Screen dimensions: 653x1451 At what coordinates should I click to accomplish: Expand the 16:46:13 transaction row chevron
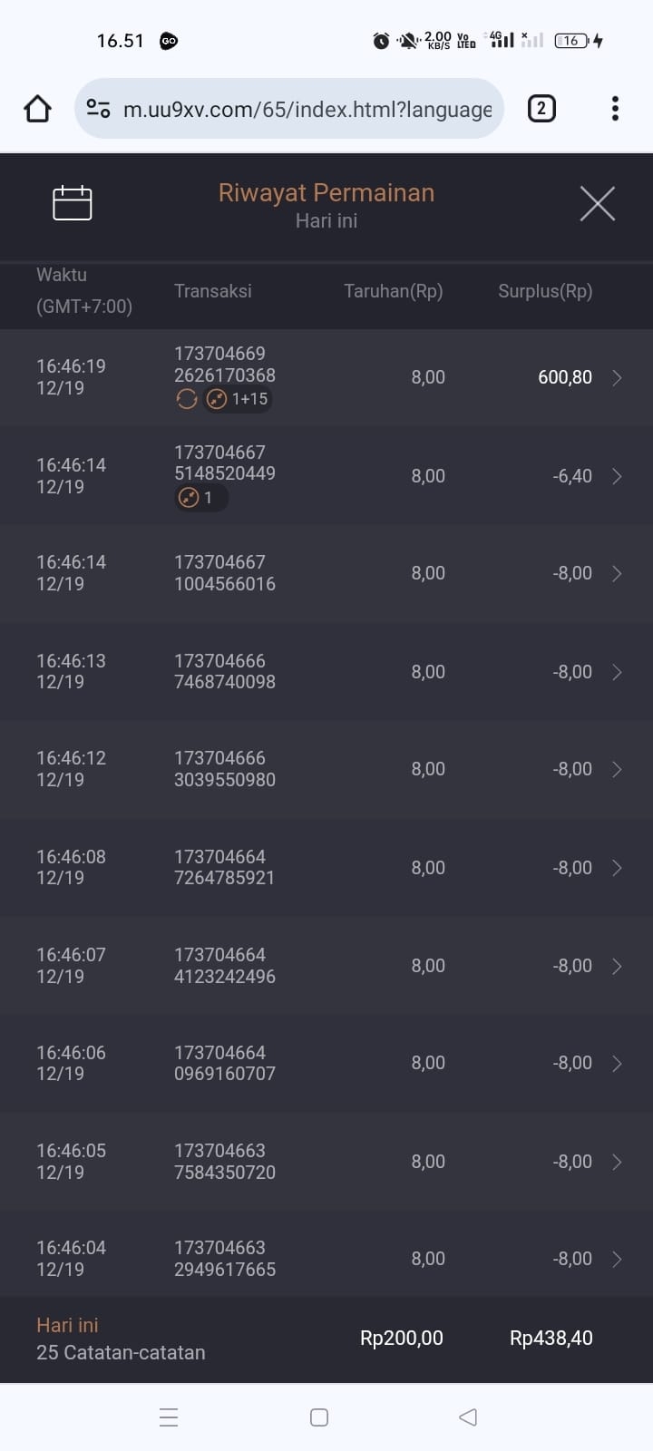tap(617, 672)
